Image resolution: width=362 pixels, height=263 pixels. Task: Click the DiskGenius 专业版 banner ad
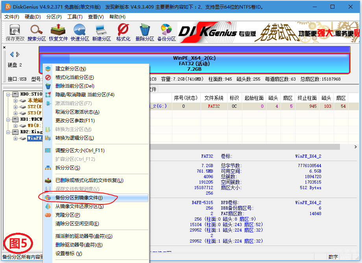coord(268,33)
